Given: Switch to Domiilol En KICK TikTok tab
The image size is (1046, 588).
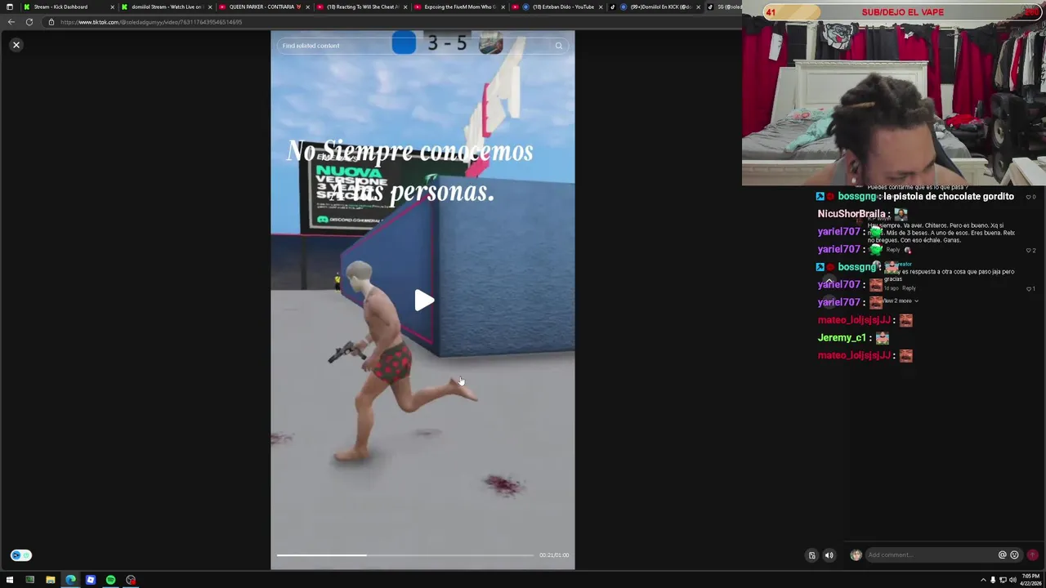Looking at the screenshot, I should [655, 7].
